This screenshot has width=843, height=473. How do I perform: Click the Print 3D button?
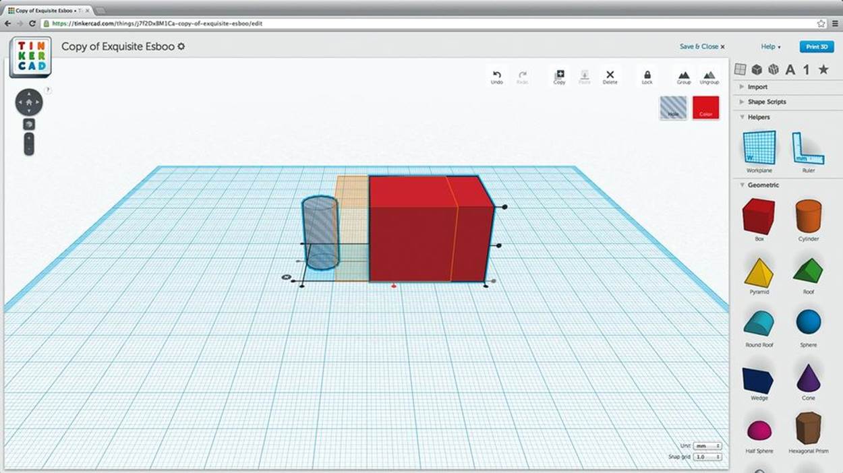(817, 46)
